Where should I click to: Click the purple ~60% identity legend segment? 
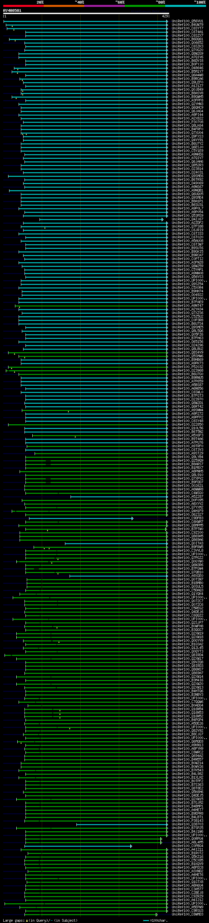tap(105, 6)
